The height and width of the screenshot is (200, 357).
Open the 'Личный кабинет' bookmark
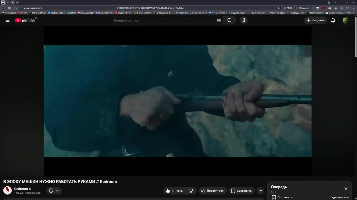tap(217, 13)
